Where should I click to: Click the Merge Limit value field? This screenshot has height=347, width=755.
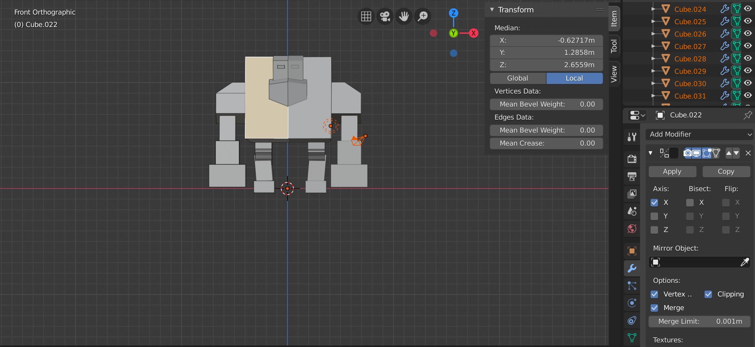pyautogui.click(x=699, y=322)
